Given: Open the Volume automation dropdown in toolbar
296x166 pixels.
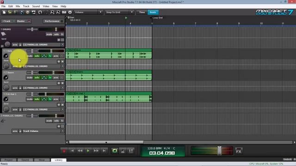Looking at the screenshot, I should pos(88,12).
